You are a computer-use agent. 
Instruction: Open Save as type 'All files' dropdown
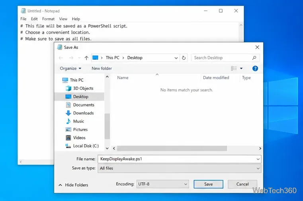(x=179, y=168)
